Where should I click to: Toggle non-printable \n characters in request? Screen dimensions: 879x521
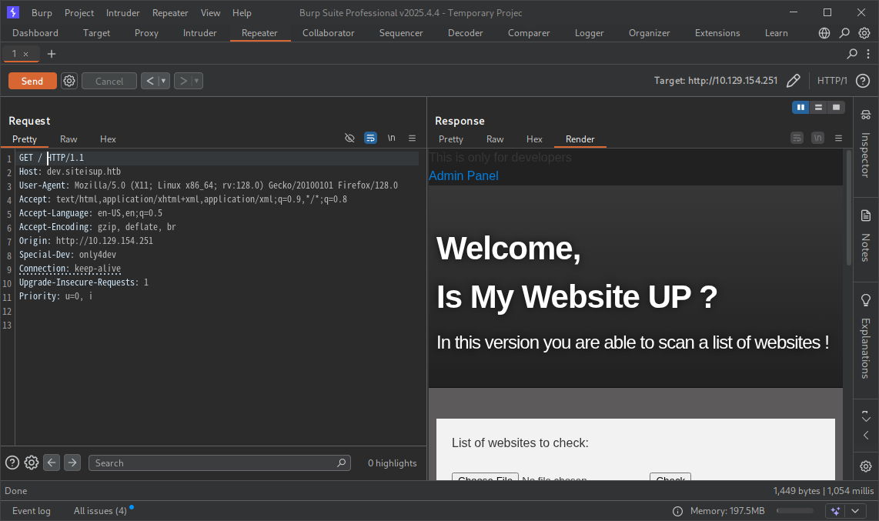tap(391, 139)
